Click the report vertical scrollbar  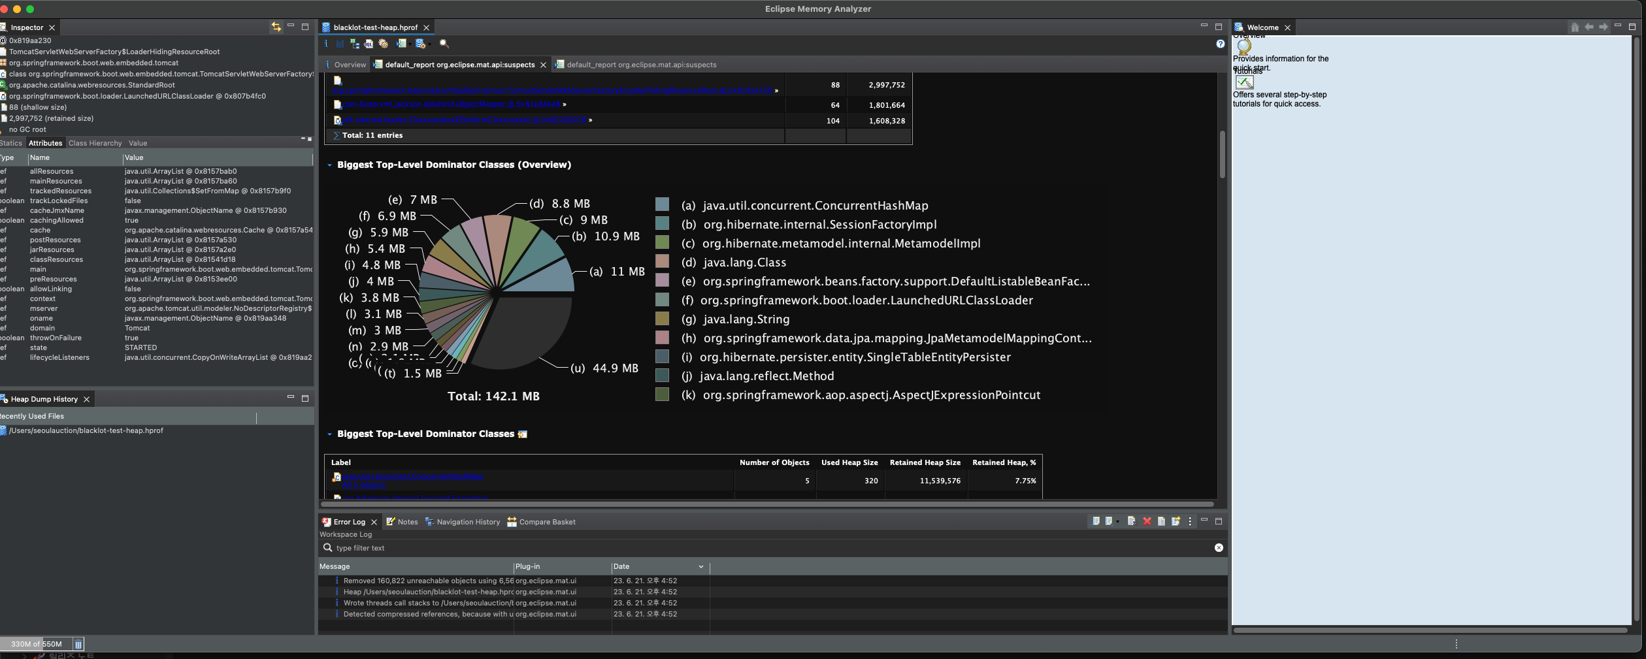[1222, 155]
